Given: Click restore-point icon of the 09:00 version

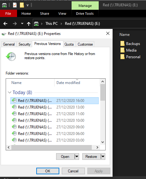Looking at the screenshot, I should click(x=14, y=127).
